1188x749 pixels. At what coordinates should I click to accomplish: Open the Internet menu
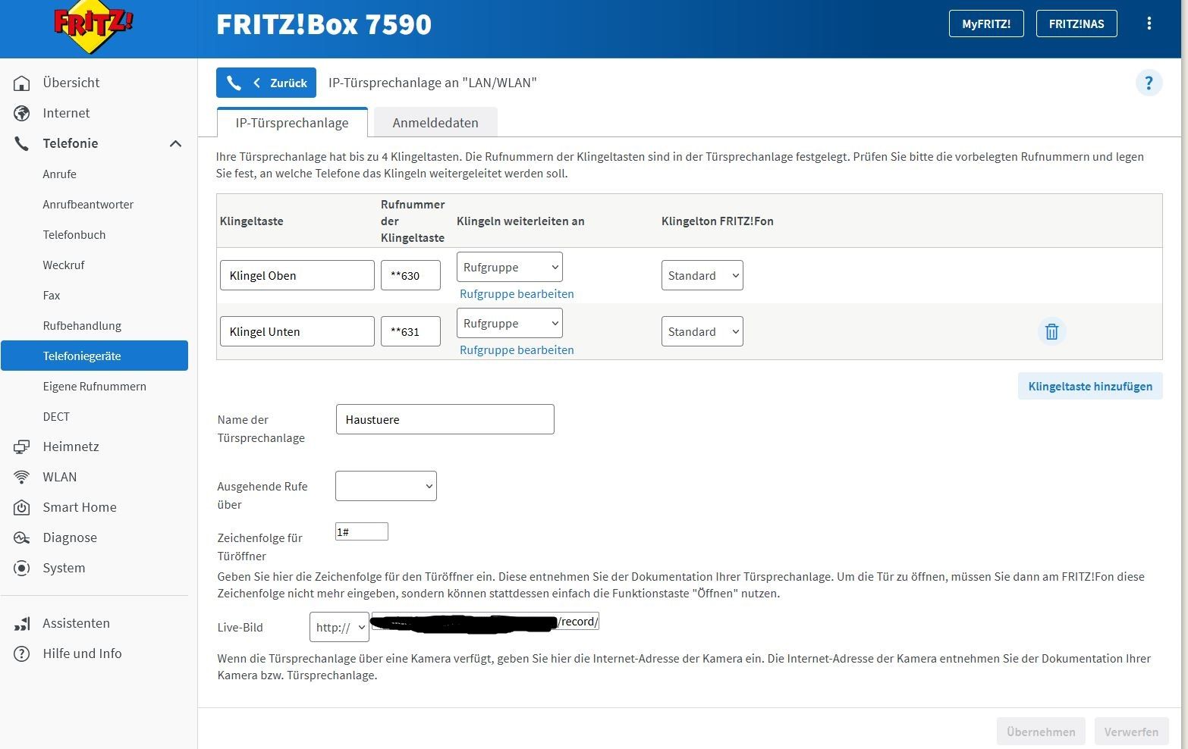tap(66, 113)
